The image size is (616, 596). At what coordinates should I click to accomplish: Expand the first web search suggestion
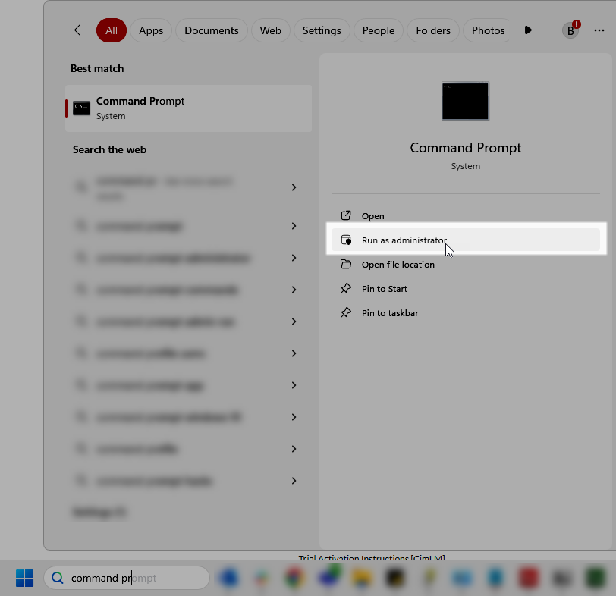294,187
